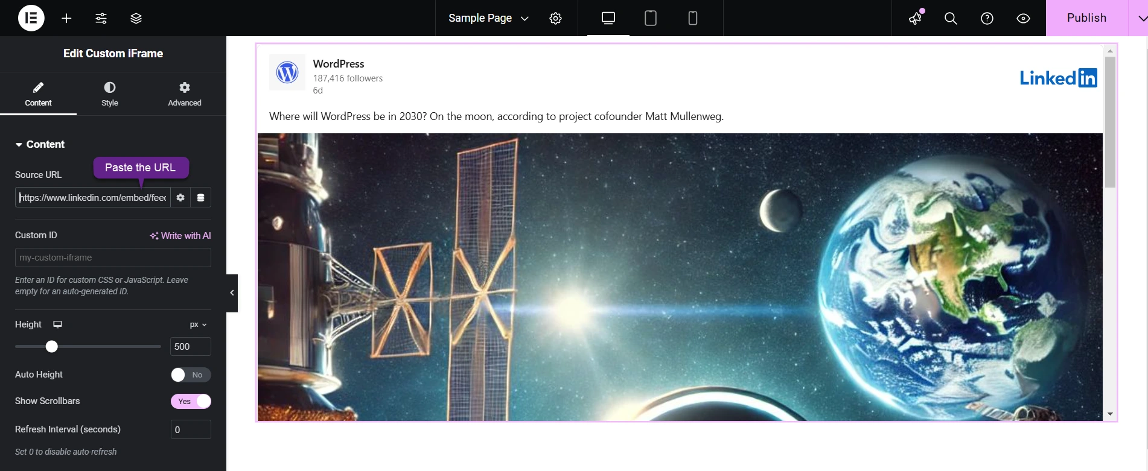This screenshot has height=471, width=1148.
Task: Open Add Element plus icon
Action: click(66, 18)
